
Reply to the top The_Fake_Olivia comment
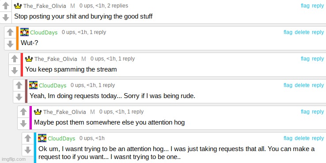pos(318,6)
